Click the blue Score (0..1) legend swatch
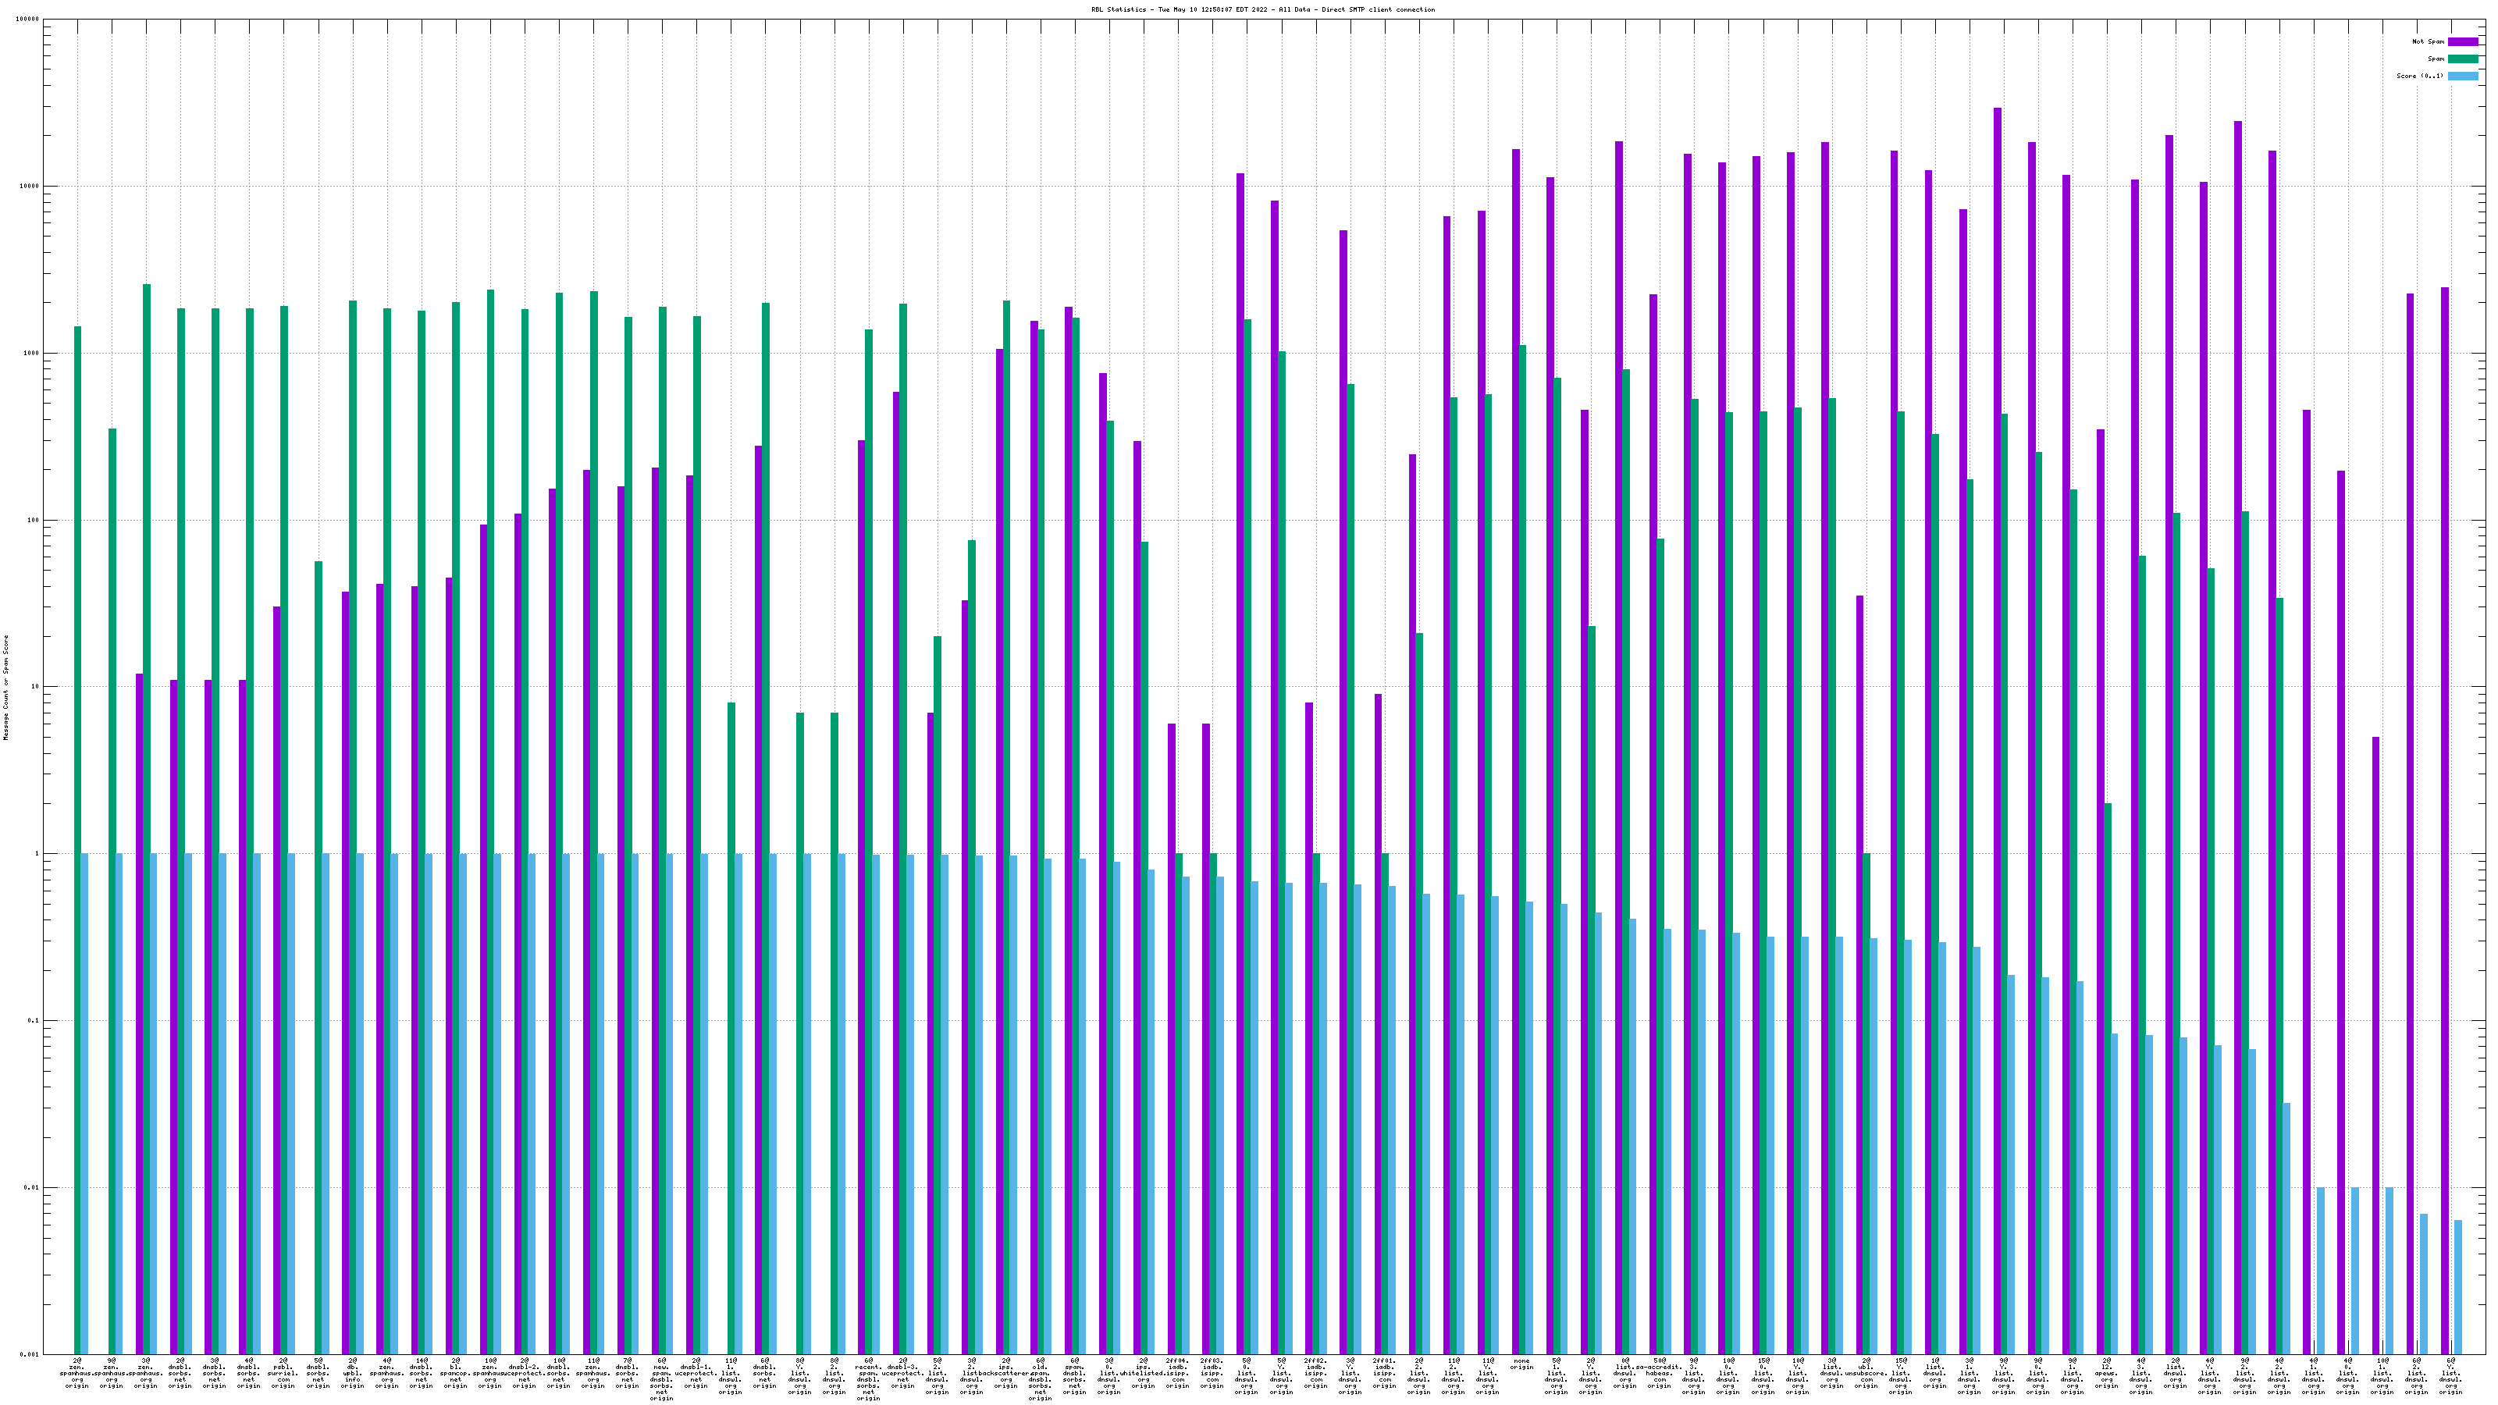Viewport: 2498px width, 1405px height. pyautogui.click(x=2462, y=76)
